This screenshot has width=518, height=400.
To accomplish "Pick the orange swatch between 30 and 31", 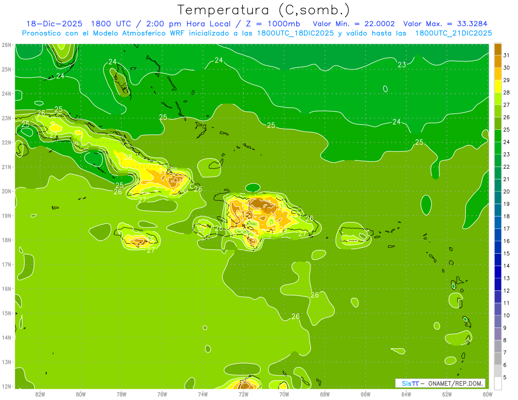I will (498, 61).
